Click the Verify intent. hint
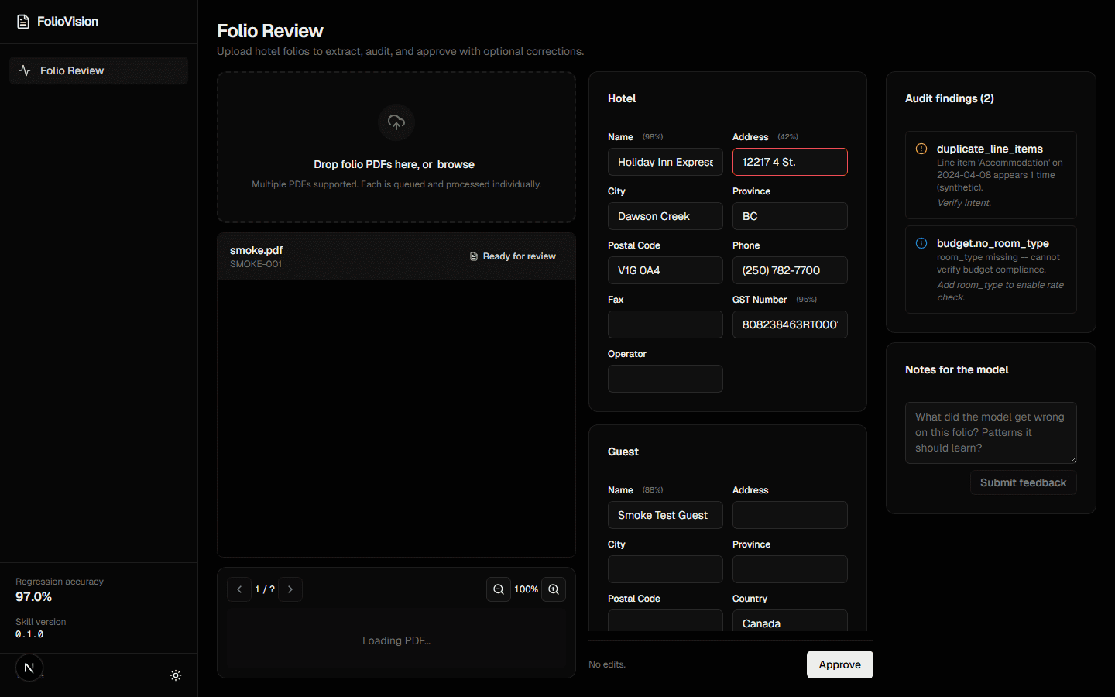Viewport: 1115px width, 697px height. pyautogui.click(x=964, y=203)
